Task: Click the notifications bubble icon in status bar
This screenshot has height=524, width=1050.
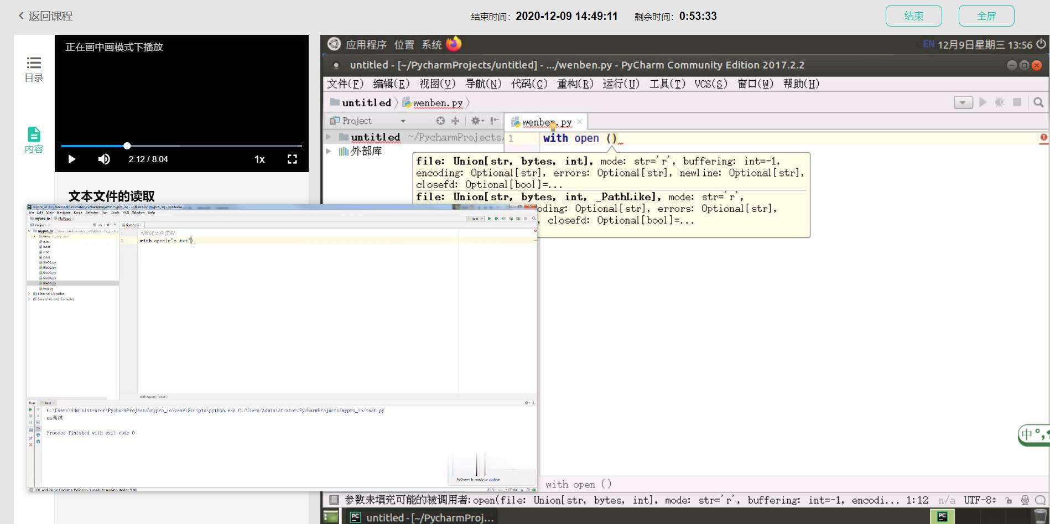Action: pos(1039,500)
